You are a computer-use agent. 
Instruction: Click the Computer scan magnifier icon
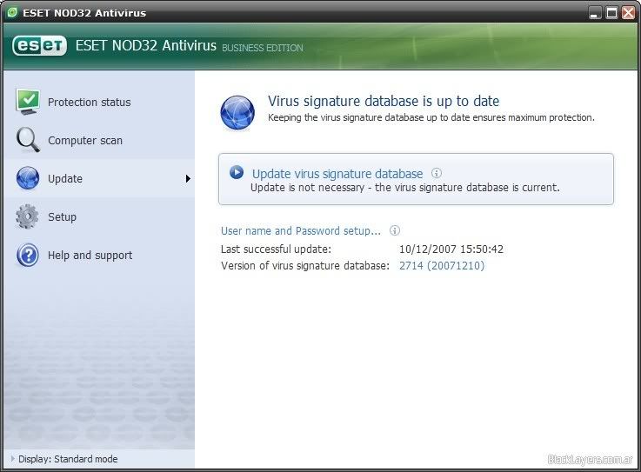click(x=28, y=140)
